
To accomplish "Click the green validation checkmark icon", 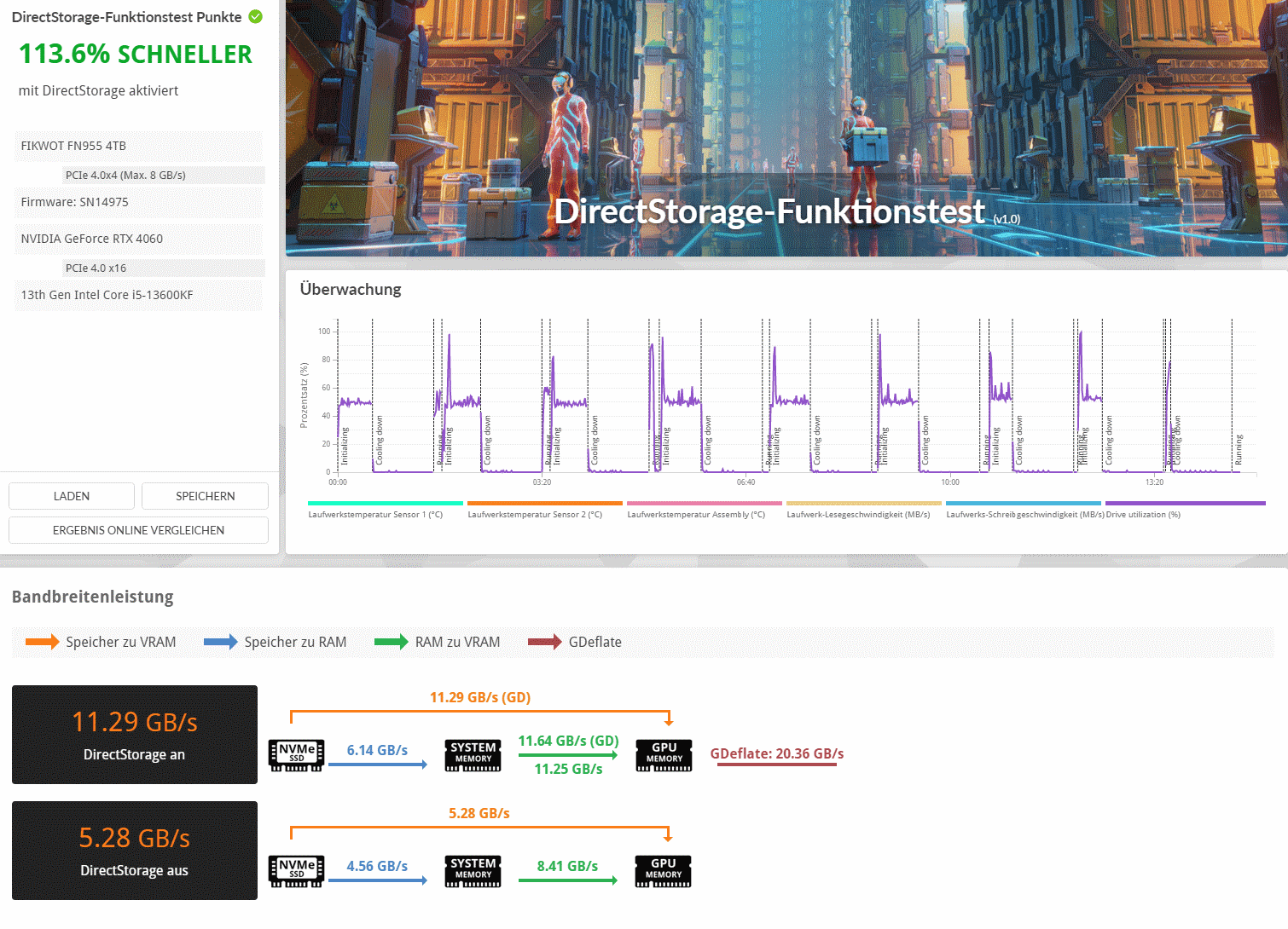I will tap(255, 16).
